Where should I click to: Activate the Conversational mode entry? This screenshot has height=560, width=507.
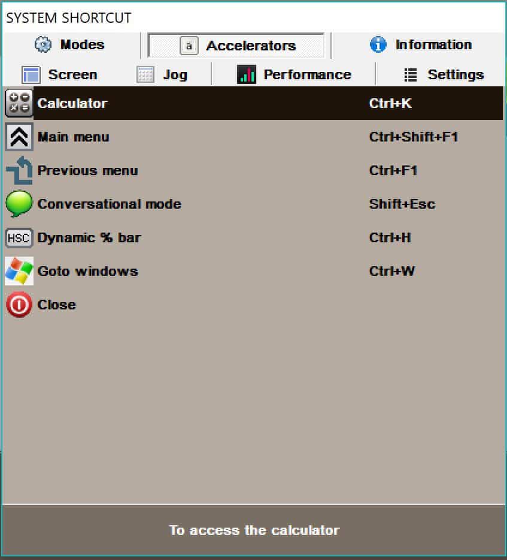coord(254,204)
